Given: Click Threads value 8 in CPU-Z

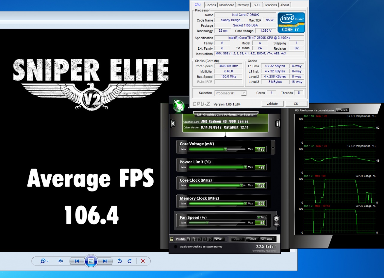Looking at the screenshot, I should pos(299,93).
